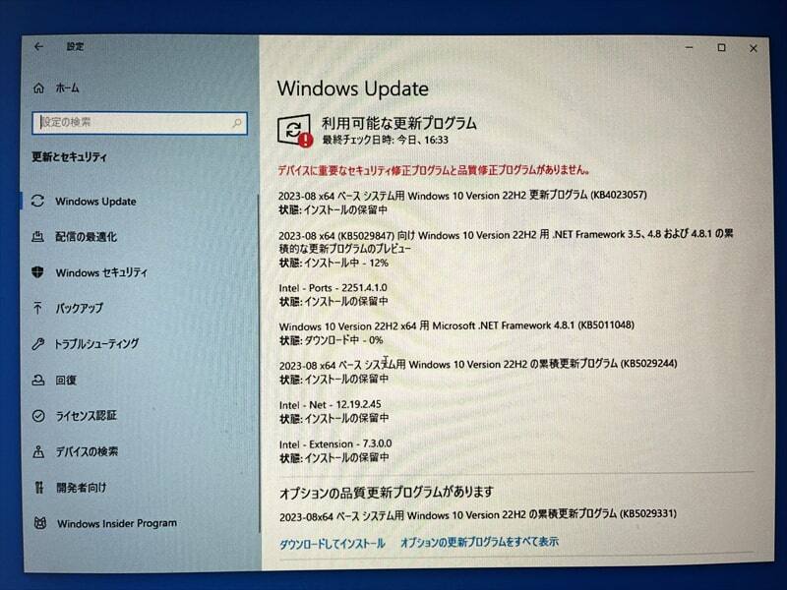Click the update status icon with red alert

click(x=294, y=130)
